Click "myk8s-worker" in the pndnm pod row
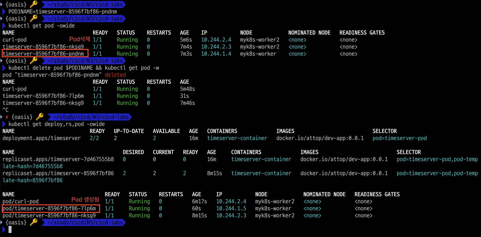This screenshot has height=237, width=481. click(x=258, y=54)
